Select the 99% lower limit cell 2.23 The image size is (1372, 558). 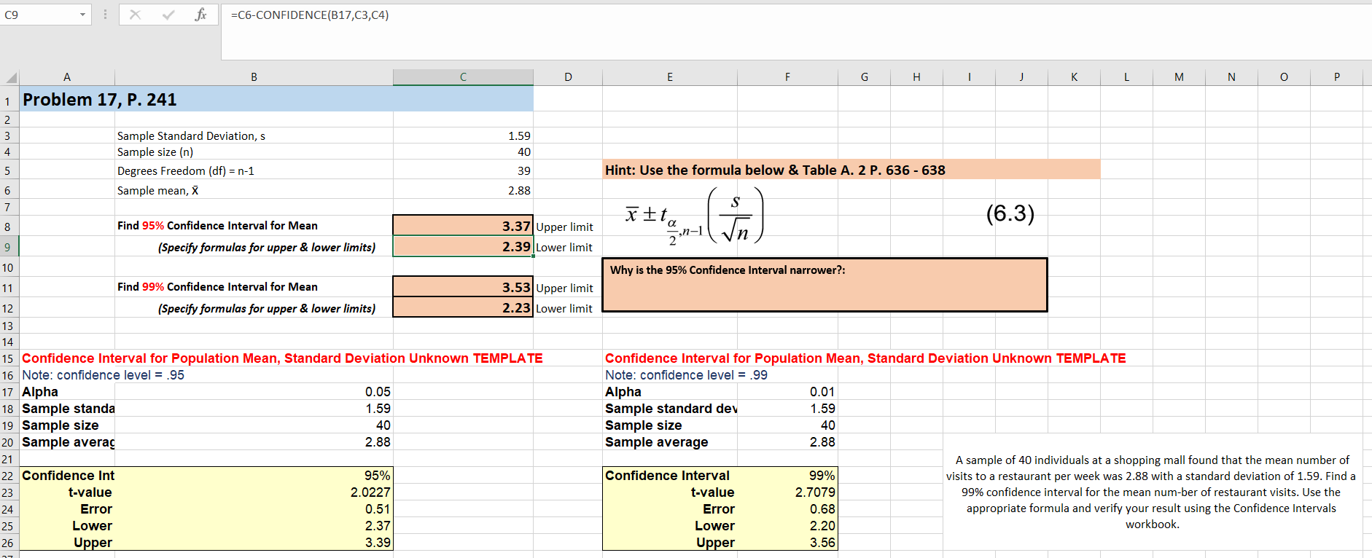click(x=463, y=307)
